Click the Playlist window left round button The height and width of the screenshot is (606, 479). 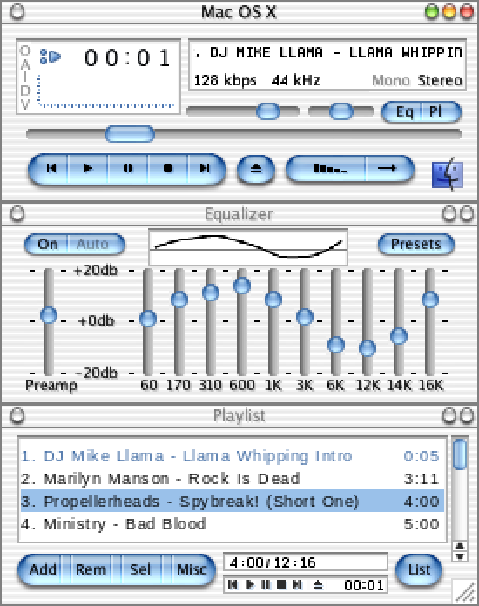pos(17,416)
